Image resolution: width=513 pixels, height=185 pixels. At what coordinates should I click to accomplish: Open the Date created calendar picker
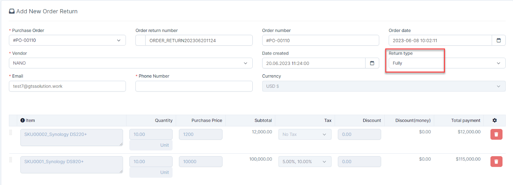pos(372,63)
